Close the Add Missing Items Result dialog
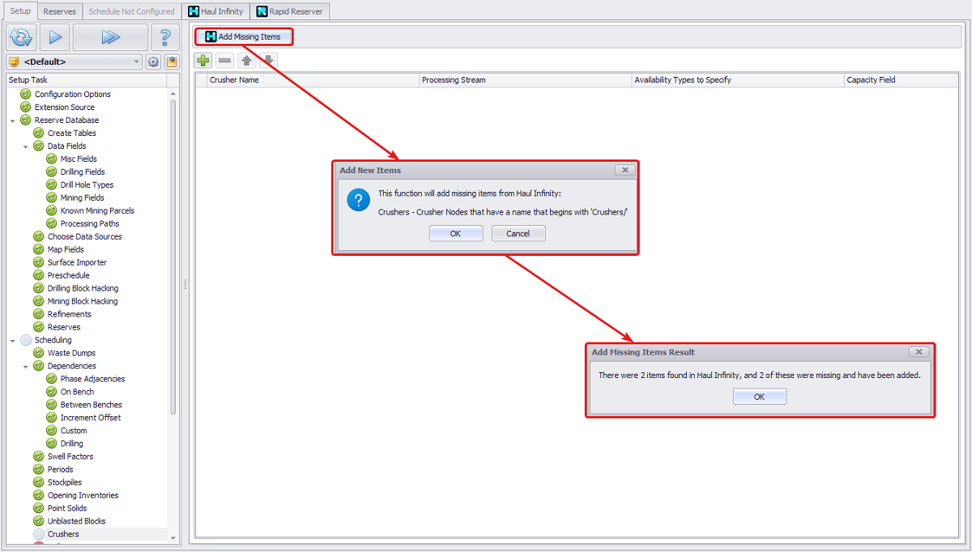Image resolution: width=972 pixels, height=552 pixels. [x=918, y=352]
